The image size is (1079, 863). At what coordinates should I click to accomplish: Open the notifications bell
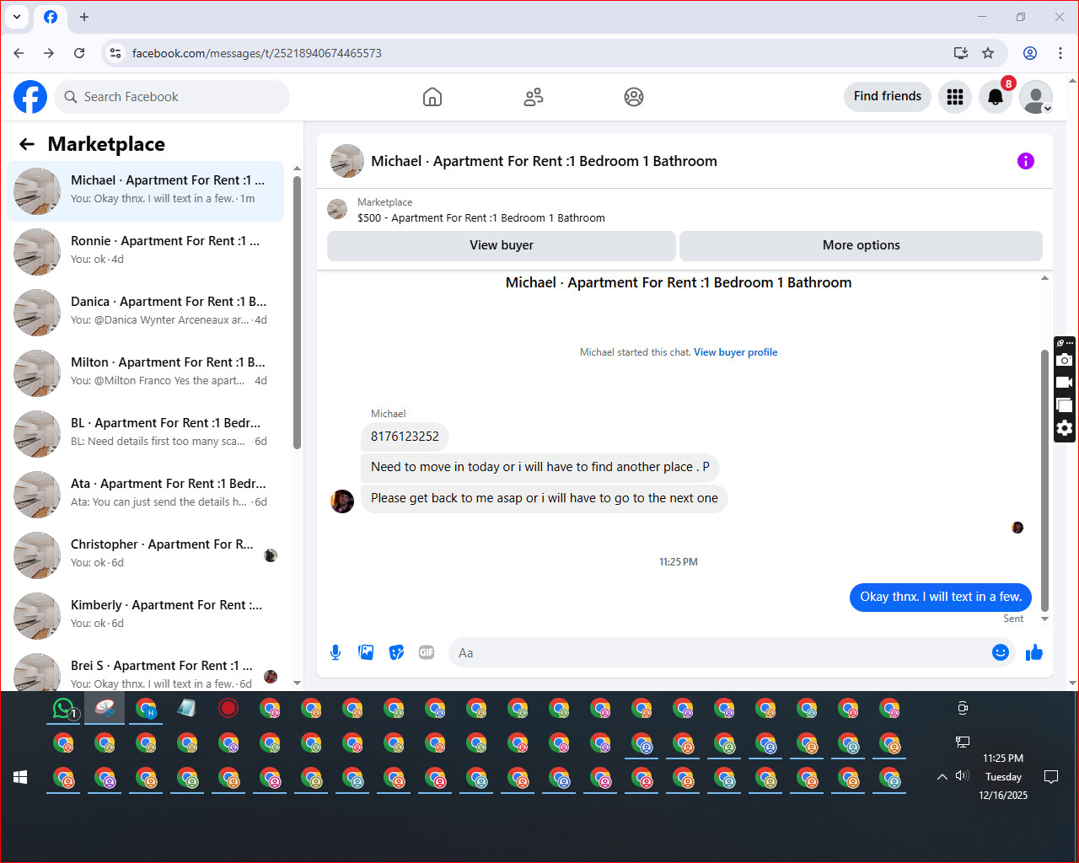pyautogui.click(x=996, y=97)
